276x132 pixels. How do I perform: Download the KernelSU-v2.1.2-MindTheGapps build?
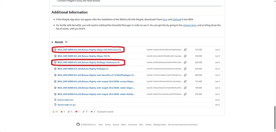click(96, 75)
